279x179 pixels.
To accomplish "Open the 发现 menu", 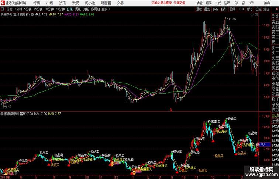I will [76, 3].
